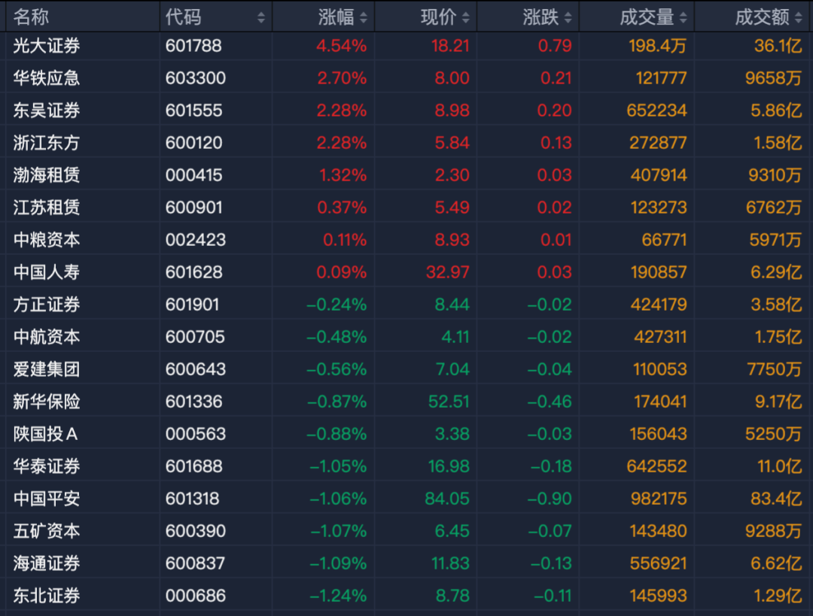Sort by the 涨幅 column arrows

click(x=363, y=17)
